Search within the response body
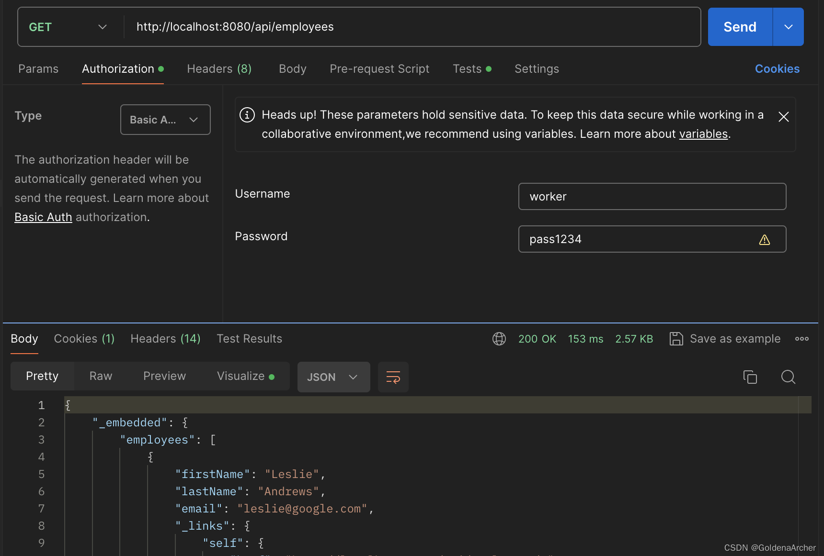 788,377
